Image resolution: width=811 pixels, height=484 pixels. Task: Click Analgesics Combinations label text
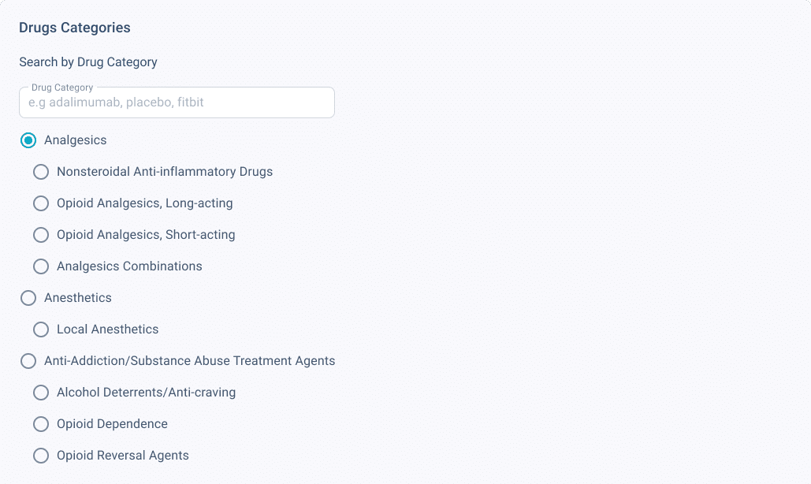tap(129, 266)
